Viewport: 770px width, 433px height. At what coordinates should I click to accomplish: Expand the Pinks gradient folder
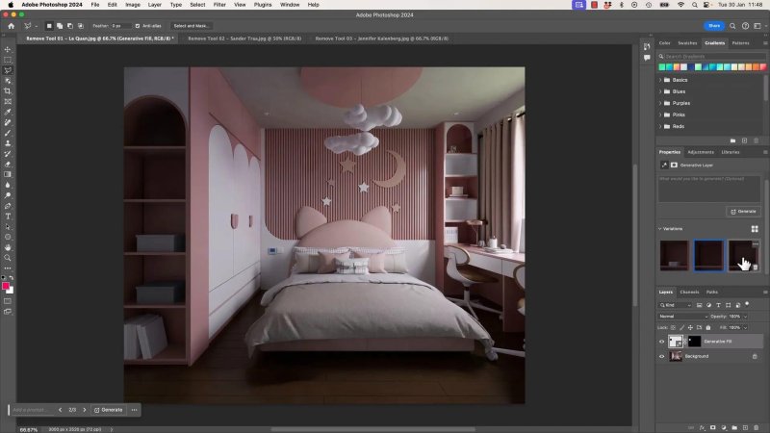[x=660, y=115]
